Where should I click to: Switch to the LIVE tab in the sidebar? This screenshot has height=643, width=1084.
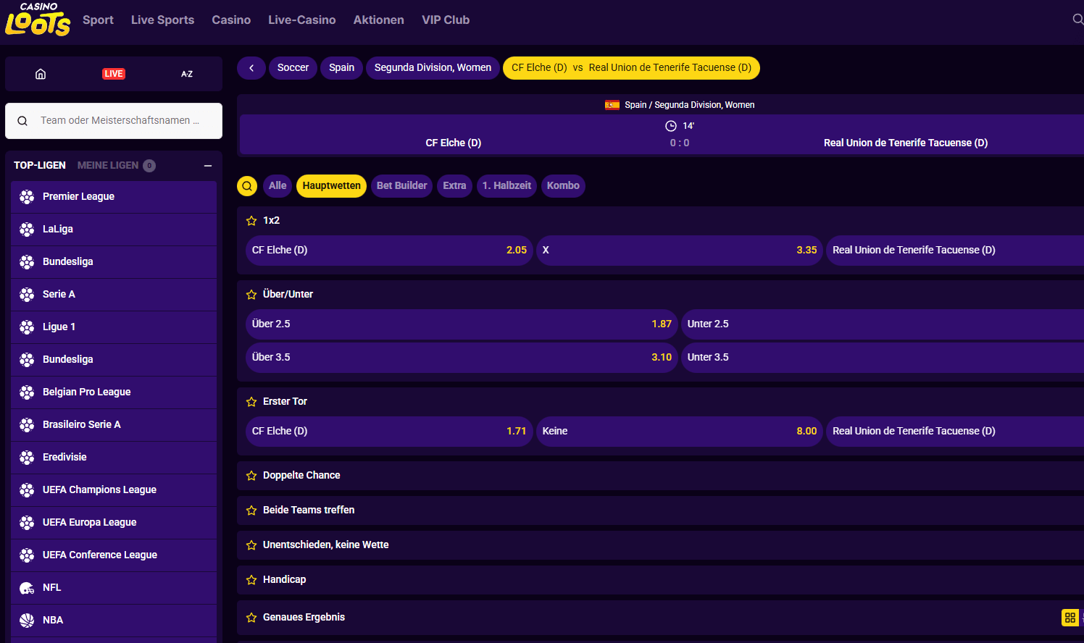(114, 73)
